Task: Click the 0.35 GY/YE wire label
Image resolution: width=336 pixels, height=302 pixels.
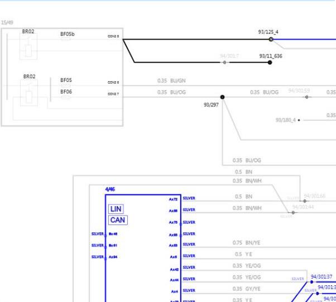Action: pos(247,289)
